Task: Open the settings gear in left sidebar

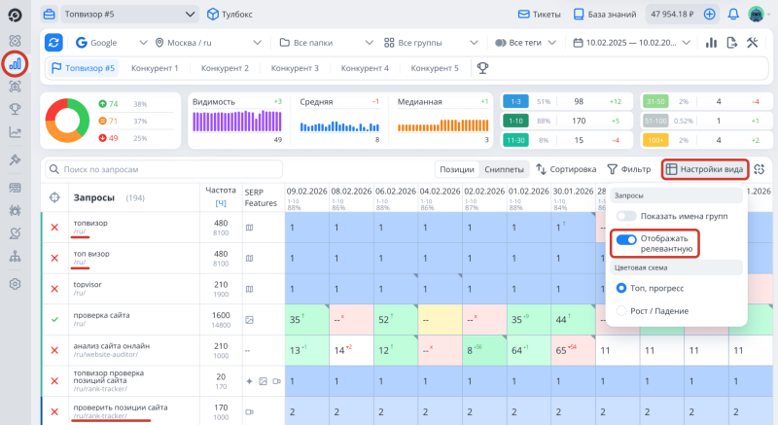Action: point(15,284)
